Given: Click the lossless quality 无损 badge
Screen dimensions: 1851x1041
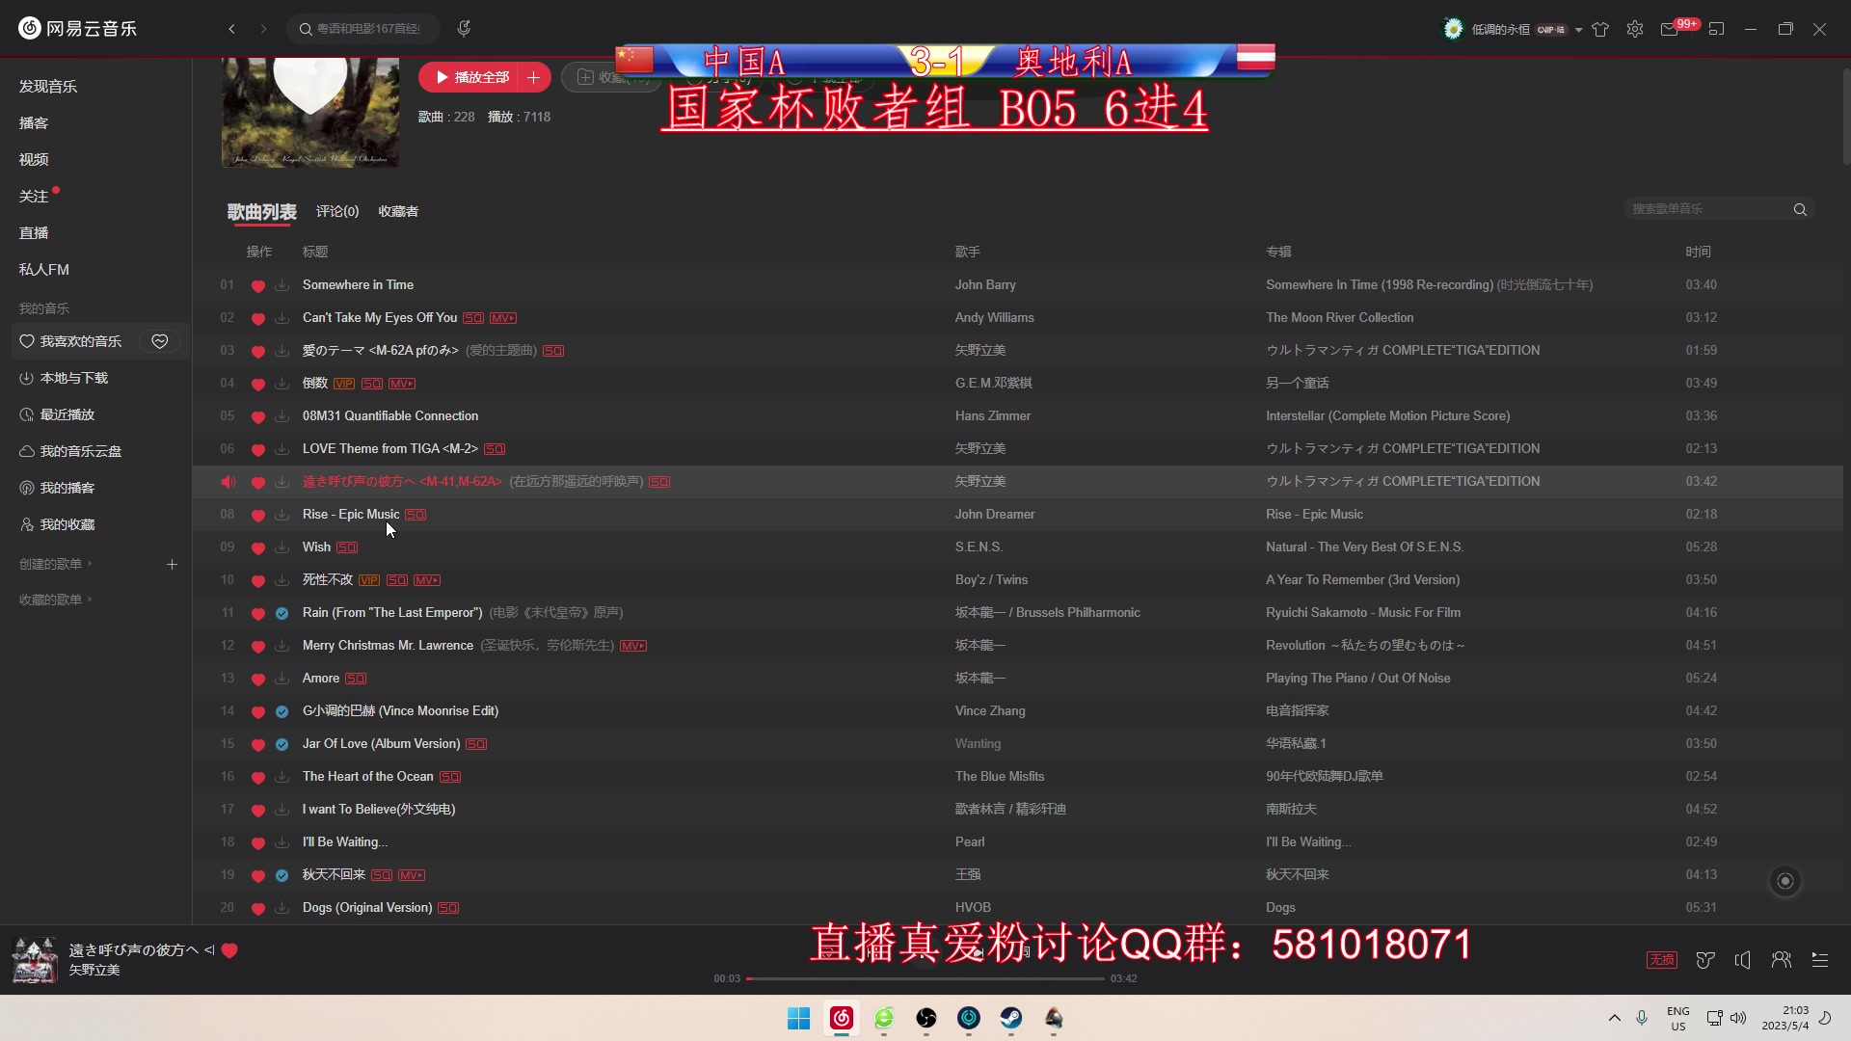Looking at the screenshot, I should pos(1662,960).
